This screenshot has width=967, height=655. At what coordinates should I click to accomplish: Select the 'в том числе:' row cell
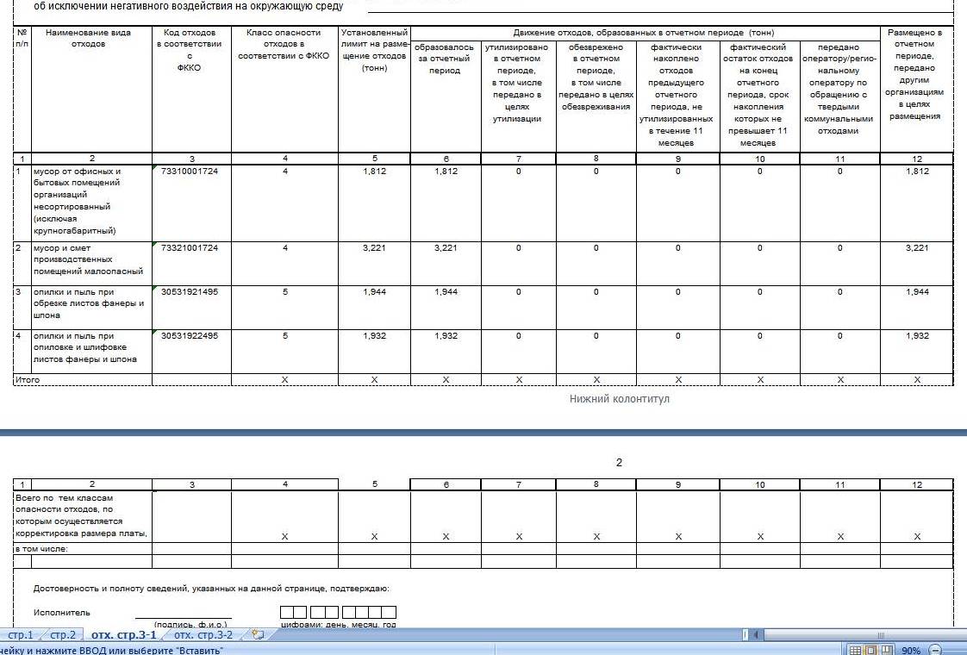83,548
